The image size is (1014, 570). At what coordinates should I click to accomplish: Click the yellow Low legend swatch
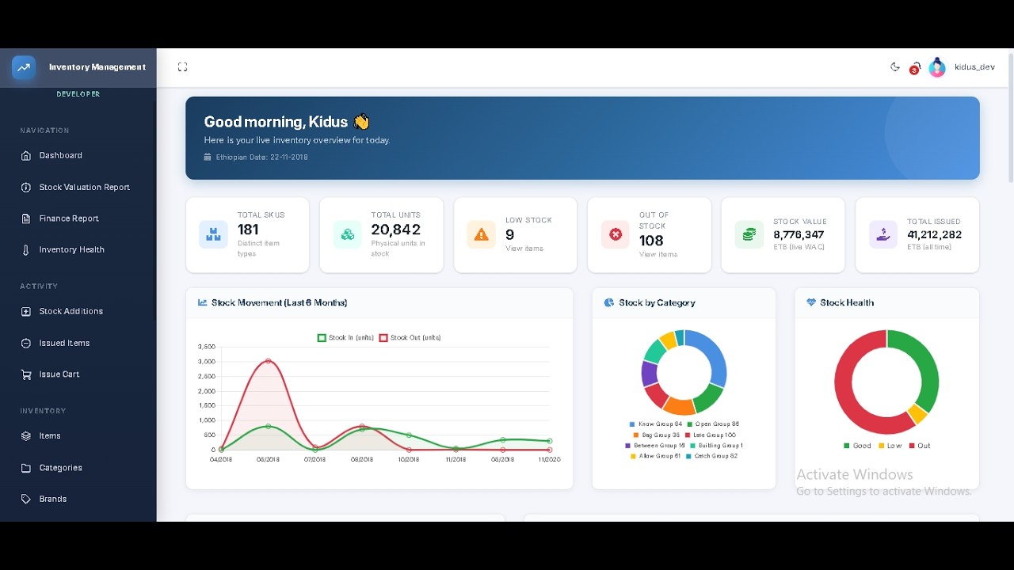[x=880, y=446]
